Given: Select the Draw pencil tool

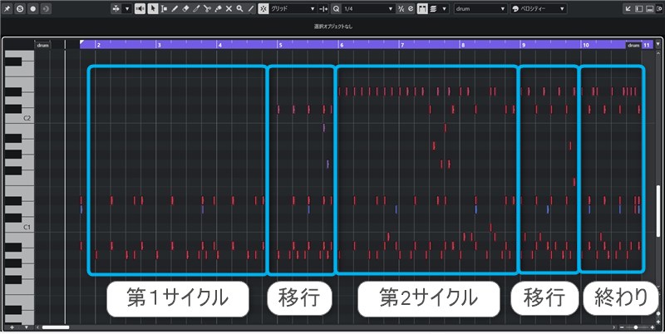Looking at the screenshot, I should click(175, 9).
